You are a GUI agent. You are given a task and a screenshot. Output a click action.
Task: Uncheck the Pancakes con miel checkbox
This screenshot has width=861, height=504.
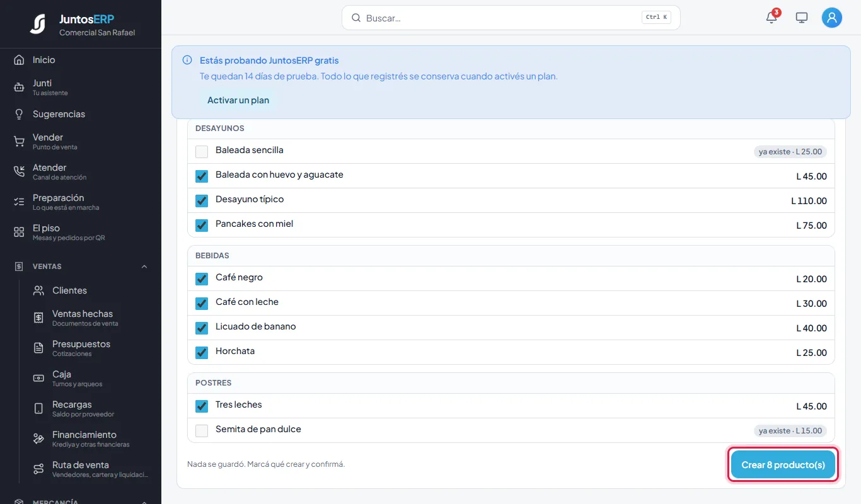coord(202,226)
